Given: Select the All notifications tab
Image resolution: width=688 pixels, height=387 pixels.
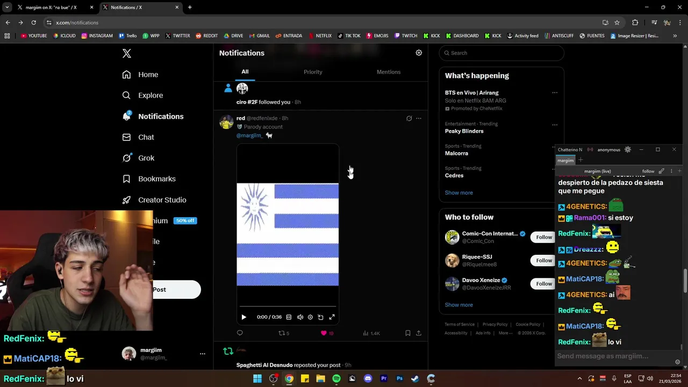Looking at the screenshot, I should point(245,71).
